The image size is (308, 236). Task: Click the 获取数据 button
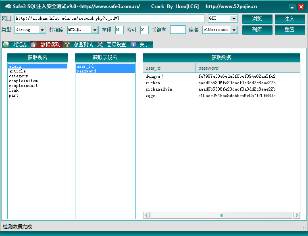pyautogui.click(x=221, y=58)
